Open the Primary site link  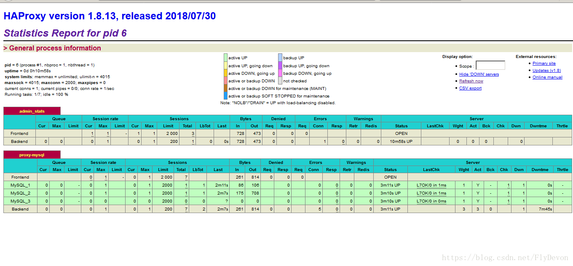[544, 63]
